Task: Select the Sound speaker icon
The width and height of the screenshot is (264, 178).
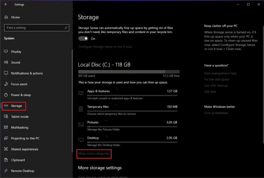Action: (x=6, y=62)
